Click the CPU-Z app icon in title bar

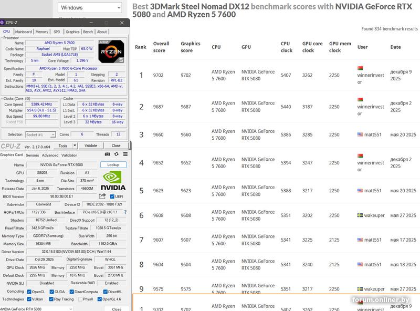tap(2, 23)
